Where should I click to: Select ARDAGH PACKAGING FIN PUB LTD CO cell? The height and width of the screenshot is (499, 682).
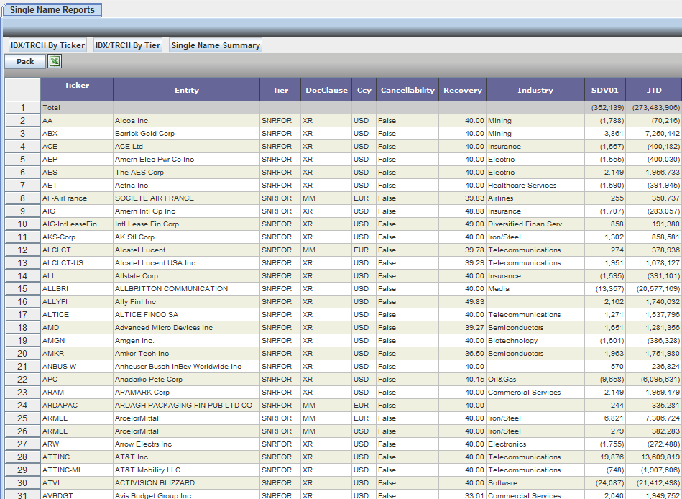tap(187, 406)
